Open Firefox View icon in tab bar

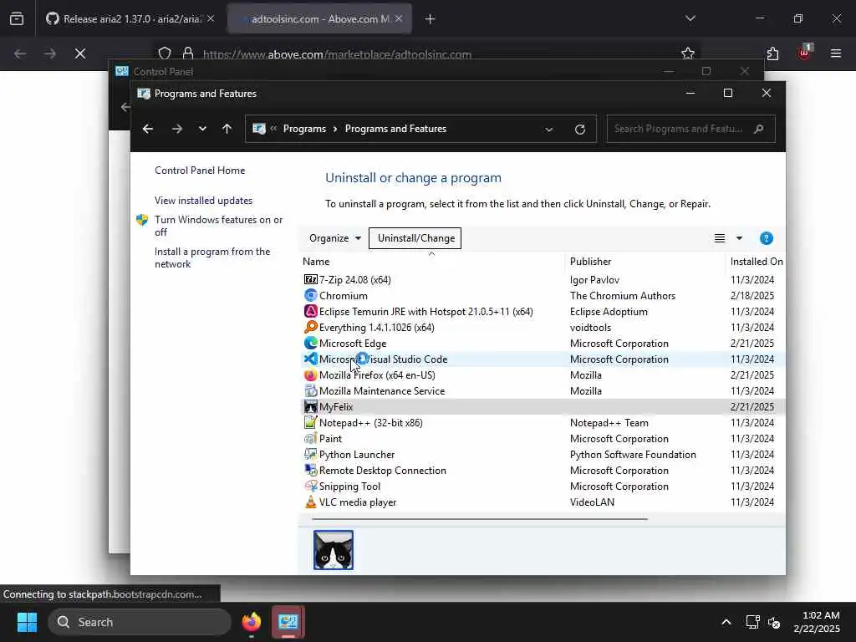pos(17,18)
